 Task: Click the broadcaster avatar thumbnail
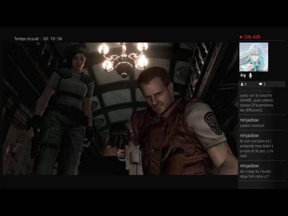point(254,57)
